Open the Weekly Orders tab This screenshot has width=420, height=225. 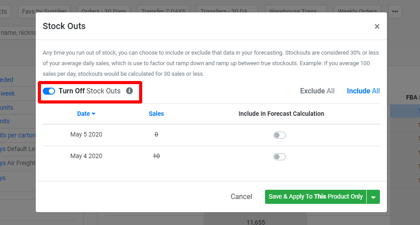pos(357,11)
